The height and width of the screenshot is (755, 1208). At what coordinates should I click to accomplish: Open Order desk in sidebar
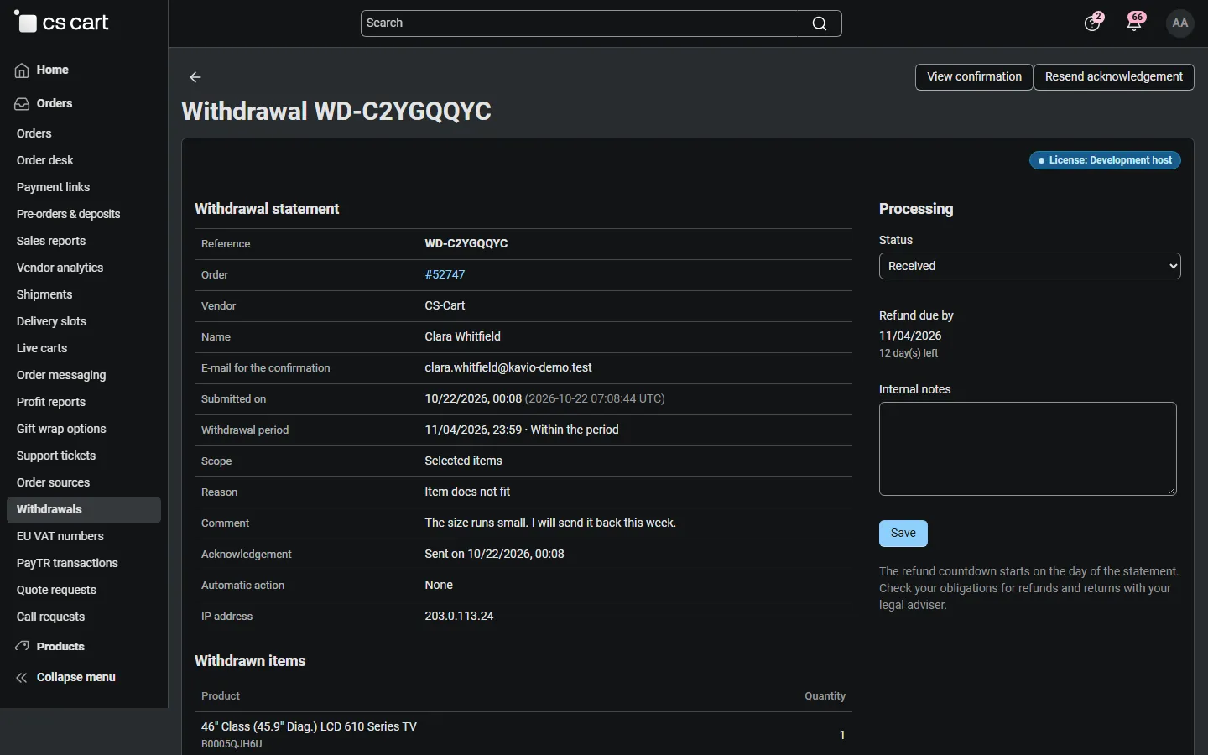click(x=45, y=160)
